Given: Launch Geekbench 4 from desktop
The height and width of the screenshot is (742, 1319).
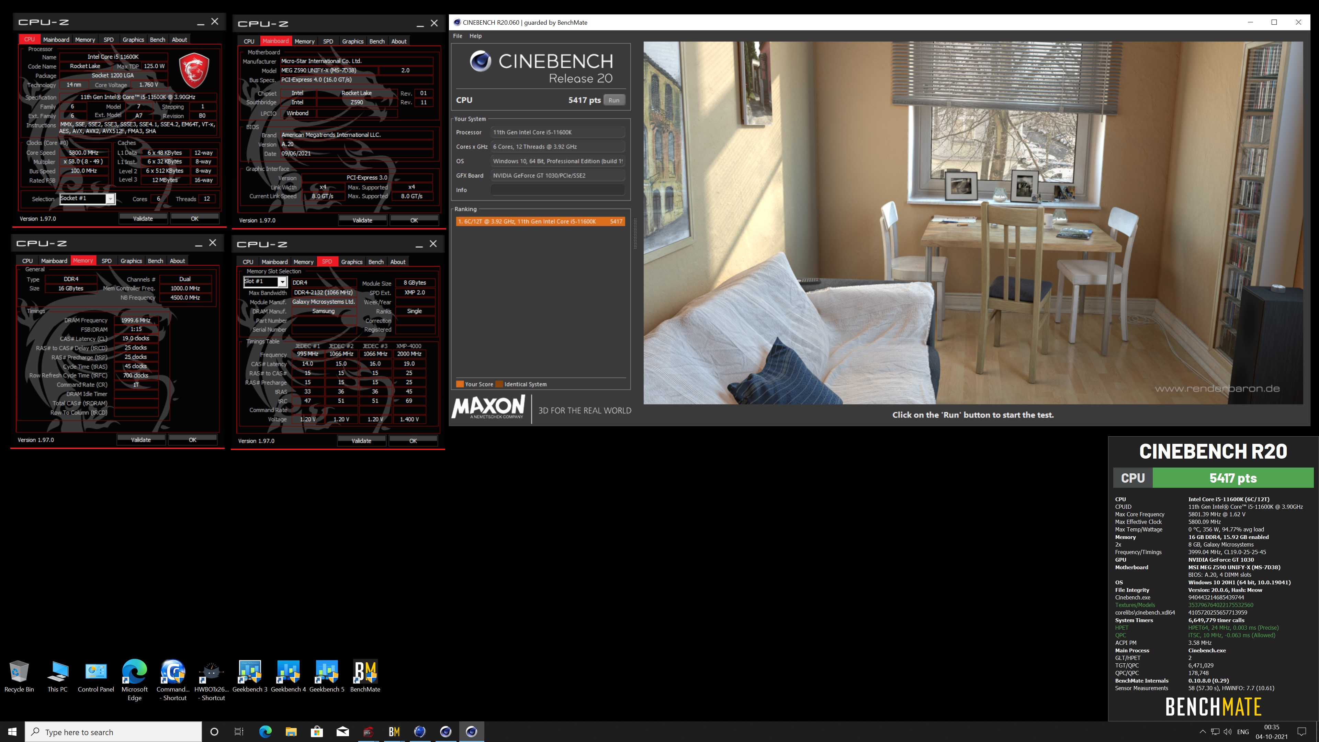Looking at the screenshot, I should click(288, 676).
